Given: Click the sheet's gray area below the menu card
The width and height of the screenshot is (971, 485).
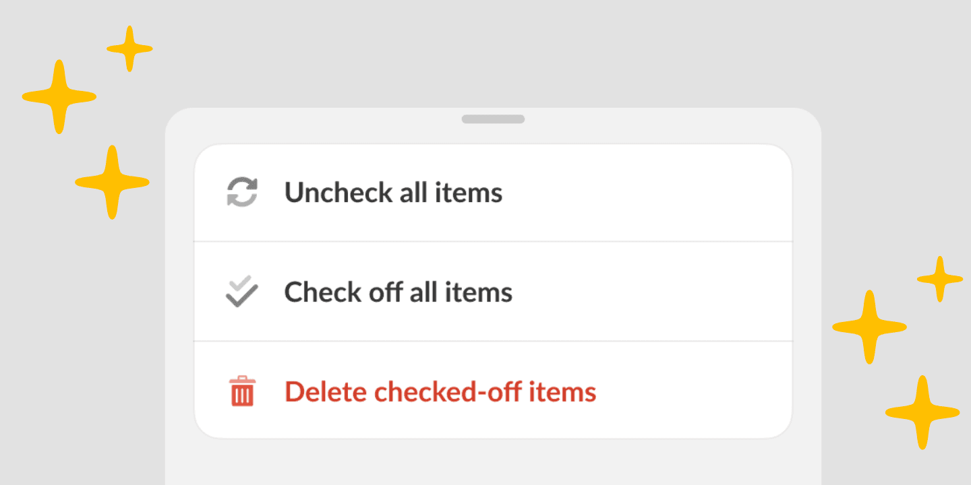Looking at the screenshot, I should (x=493, y=463).
